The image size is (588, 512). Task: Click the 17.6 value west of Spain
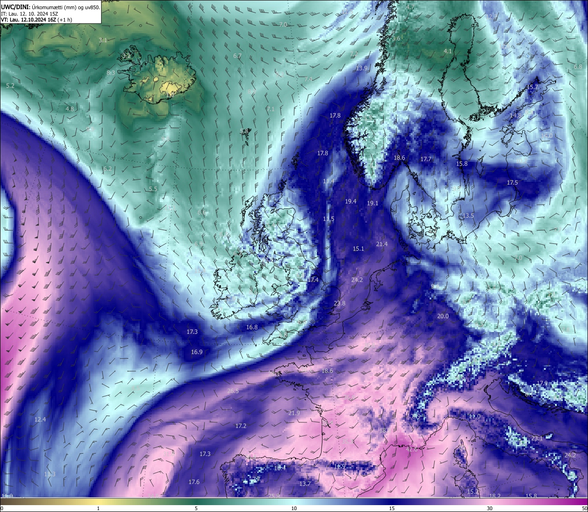pos(194,482)
